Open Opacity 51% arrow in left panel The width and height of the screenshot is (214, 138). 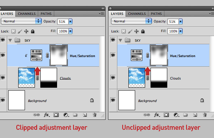[x=70, y=21]
